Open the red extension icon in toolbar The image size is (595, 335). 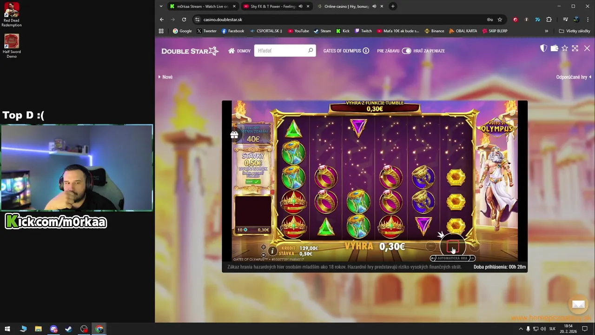click(515, 20)
